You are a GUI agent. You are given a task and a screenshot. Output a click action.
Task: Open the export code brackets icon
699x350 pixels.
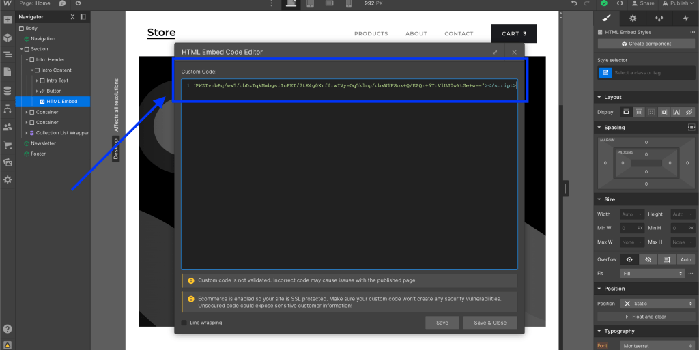(x=620, y=3)
